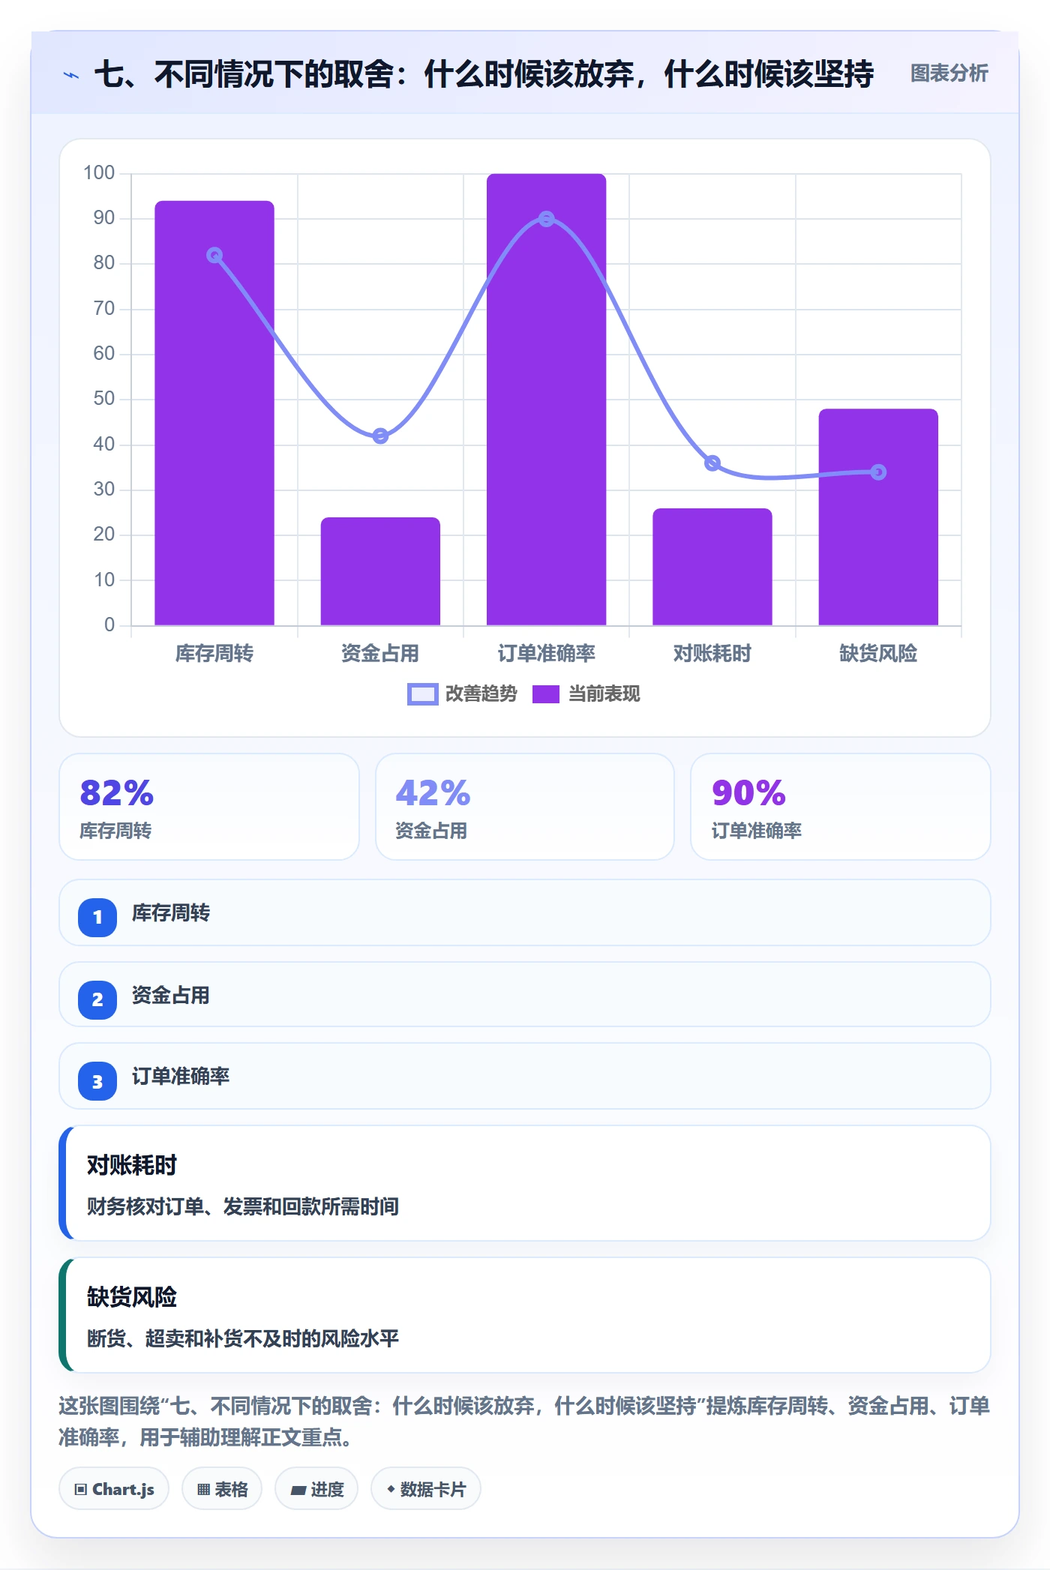This screenshot has height=1570, width=1050.
Task: Click the trend line point above 订单准确率
Action: click(x=547, y=219)
